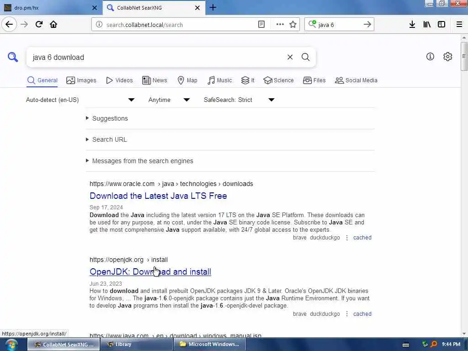Toggle reader view in address bar
This screenshot has width=468, height=351.
[x=261, y=25]
